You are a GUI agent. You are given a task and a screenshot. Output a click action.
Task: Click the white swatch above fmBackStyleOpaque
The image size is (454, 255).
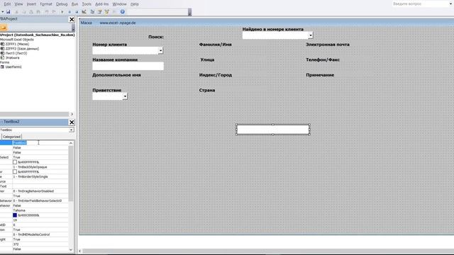tap(15, 162)
